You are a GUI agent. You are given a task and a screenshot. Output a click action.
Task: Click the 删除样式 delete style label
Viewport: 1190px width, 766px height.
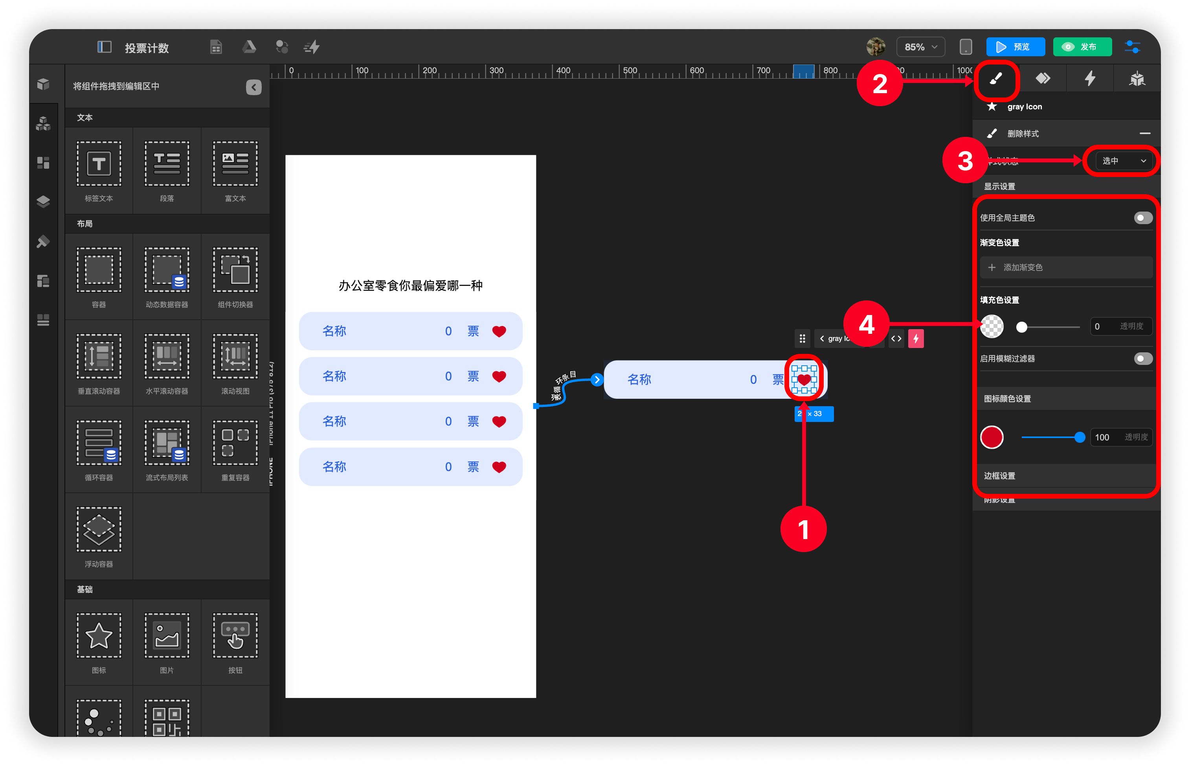tap(1023, 133)
